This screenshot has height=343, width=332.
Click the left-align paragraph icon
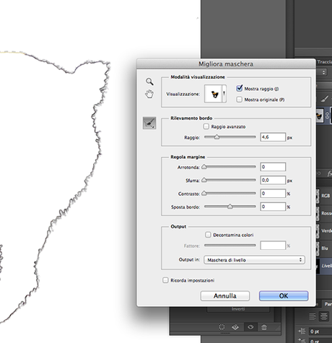pyautogui.click(x=313, y=316)
